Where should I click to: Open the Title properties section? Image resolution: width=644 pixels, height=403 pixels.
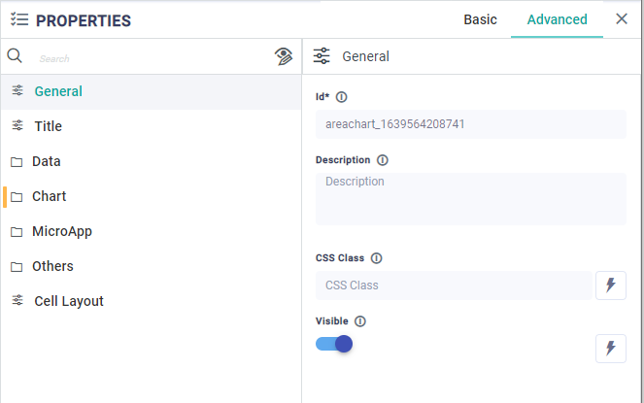tap(48, 126)
